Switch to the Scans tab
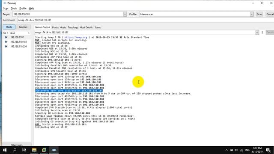Screen dimensions: 274x154 point(98,27)
